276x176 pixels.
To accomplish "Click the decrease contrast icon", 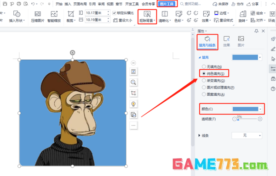I will [x=196, y=13].
